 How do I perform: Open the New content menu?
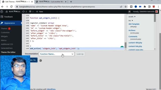coord(39,11)
